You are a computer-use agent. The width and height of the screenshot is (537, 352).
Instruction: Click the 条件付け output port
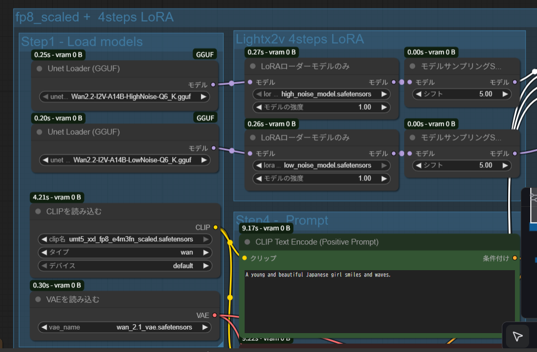click(x=515, y=258)
